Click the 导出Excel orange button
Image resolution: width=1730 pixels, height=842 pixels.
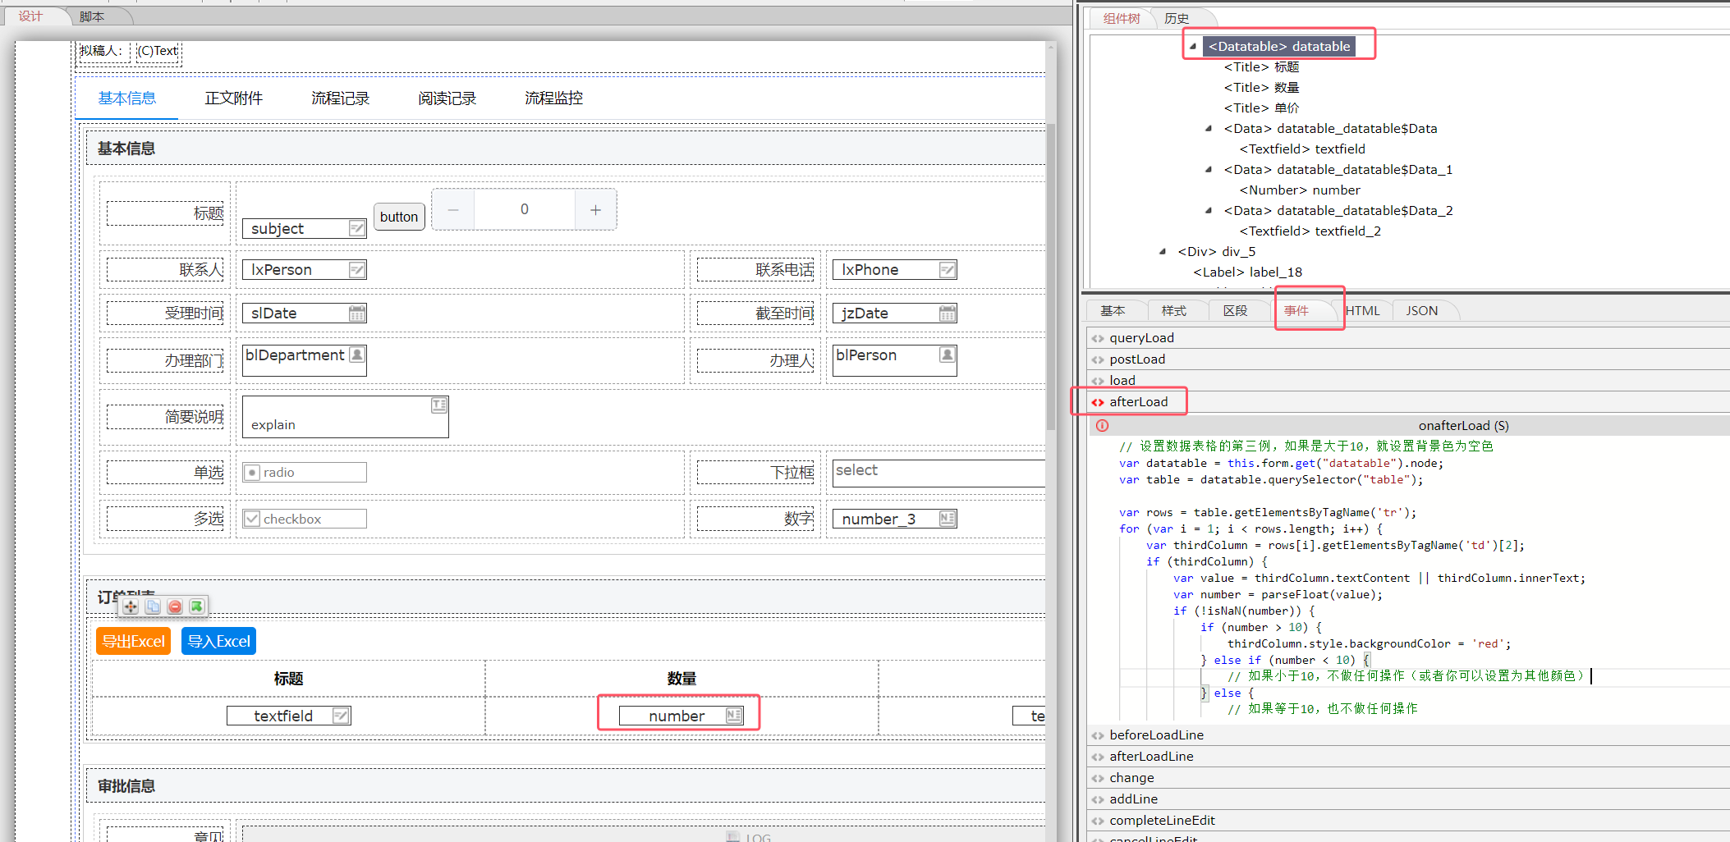point(133,642)
